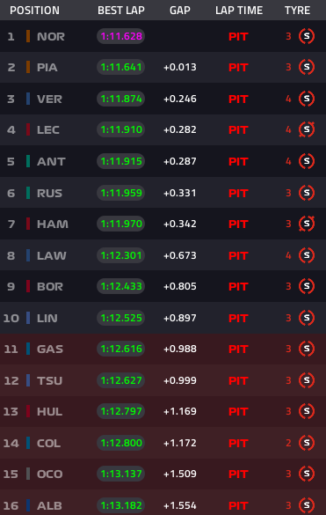Click the tyre icon in the LIN row

[307, 318]
